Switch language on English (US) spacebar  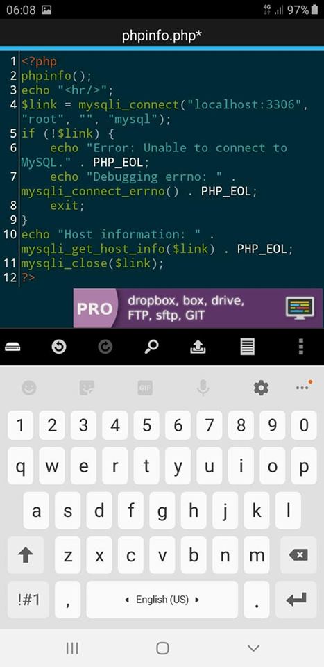pos(162,600)
